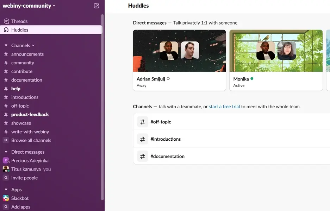Open the product-feedback channel
This screenshot has width=330, height=211.
point(51,114)
